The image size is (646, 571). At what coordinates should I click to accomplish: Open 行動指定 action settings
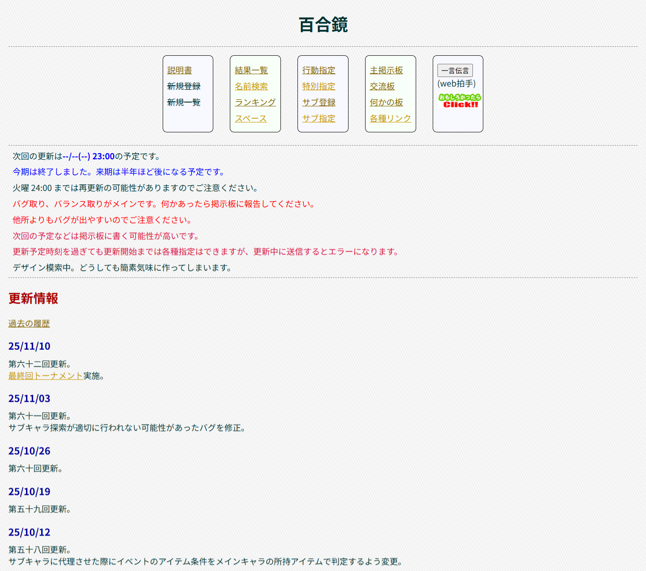coord(319,70)
